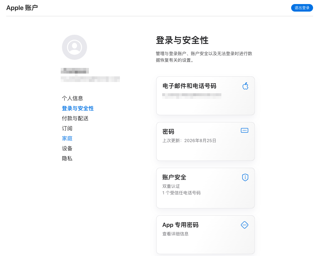Image resolution: width=319 pixels, height=256 pixels.
Task: Go to 付款与配送 section
Action: click(75, 118)
